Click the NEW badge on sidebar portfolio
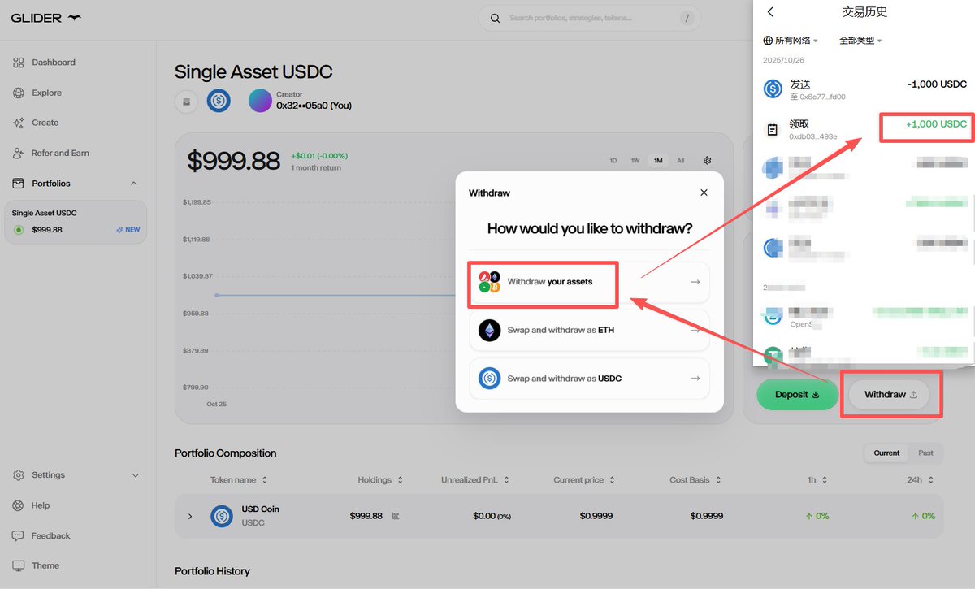Screen dimensions: 975x589 [128, 230]
